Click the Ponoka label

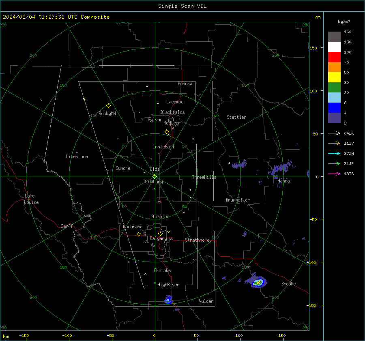pos(185,84)
